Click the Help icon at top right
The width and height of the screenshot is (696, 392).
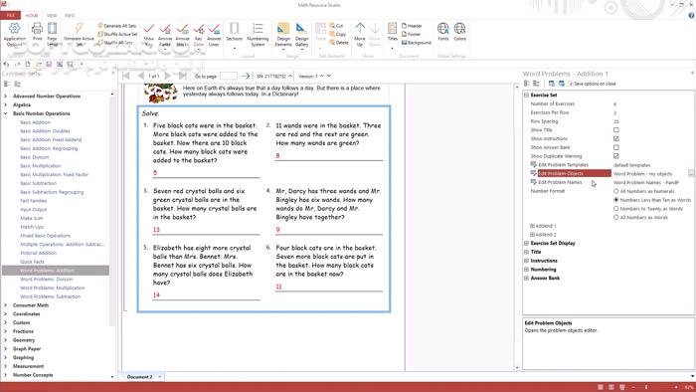click(691, 16)
